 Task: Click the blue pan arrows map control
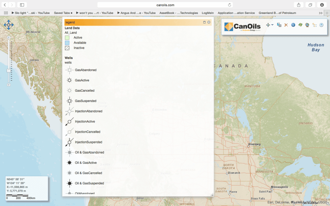point(8,25)
